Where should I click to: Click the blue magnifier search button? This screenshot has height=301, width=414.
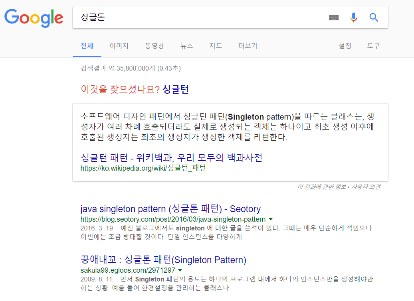point(374,18)
